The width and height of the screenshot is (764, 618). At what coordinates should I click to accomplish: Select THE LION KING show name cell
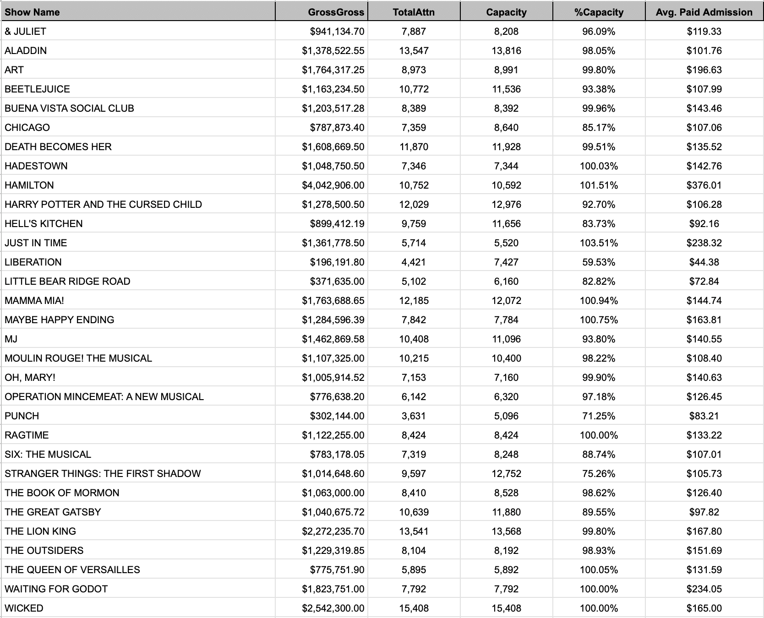(x=40, y=531)
